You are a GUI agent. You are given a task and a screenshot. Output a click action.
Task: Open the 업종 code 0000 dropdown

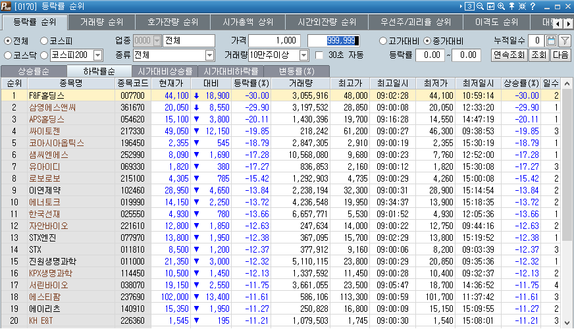[x=157, y=41]
